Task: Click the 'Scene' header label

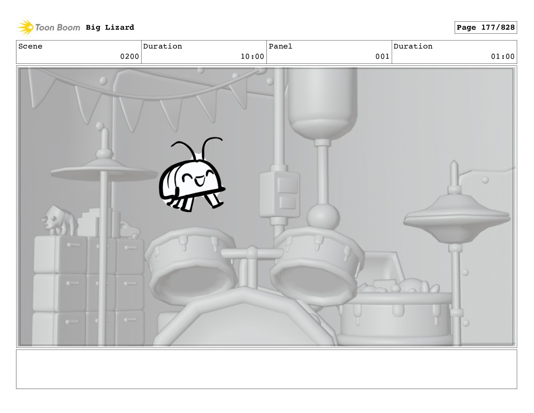Action: [x=30, y=46]
